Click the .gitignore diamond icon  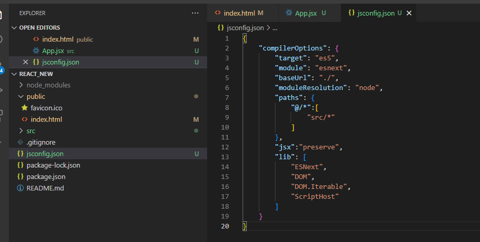(x=20, y=142)
